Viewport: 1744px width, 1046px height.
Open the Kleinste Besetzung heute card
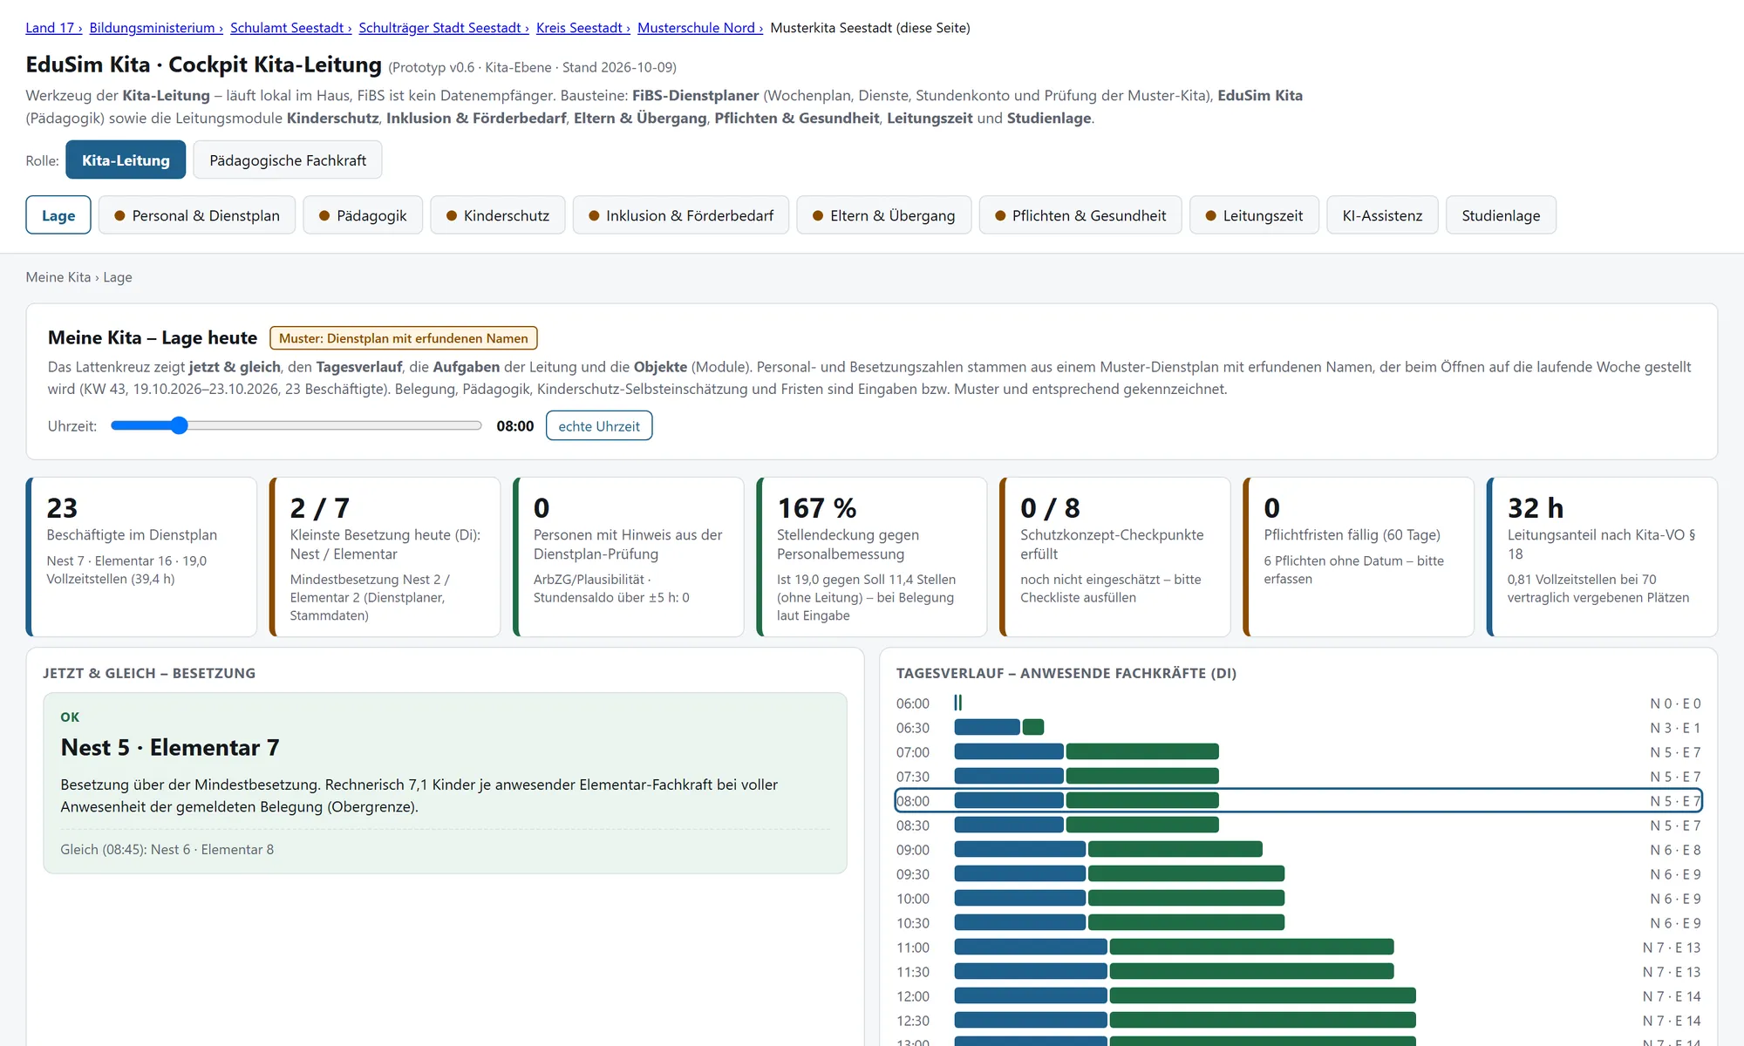click(385, 557)
